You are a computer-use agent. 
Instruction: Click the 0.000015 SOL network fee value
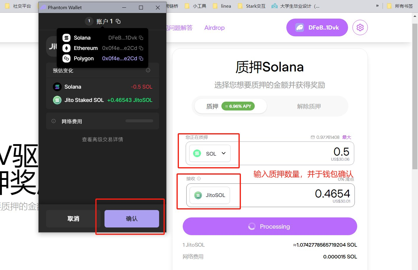point(340,257)
